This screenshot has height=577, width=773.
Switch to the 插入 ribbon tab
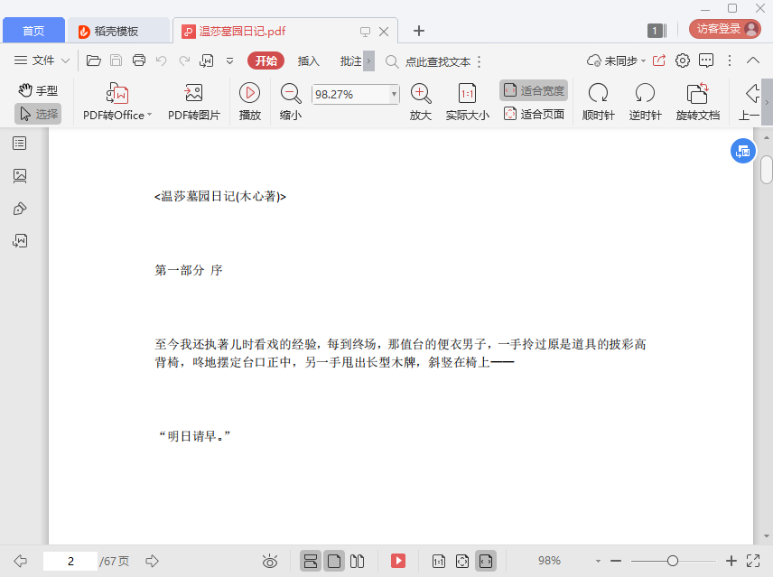(x=309, y=60)
